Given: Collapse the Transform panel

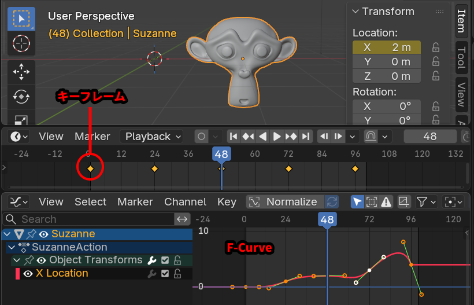Looking at the screenshot, I should [355, 12].
